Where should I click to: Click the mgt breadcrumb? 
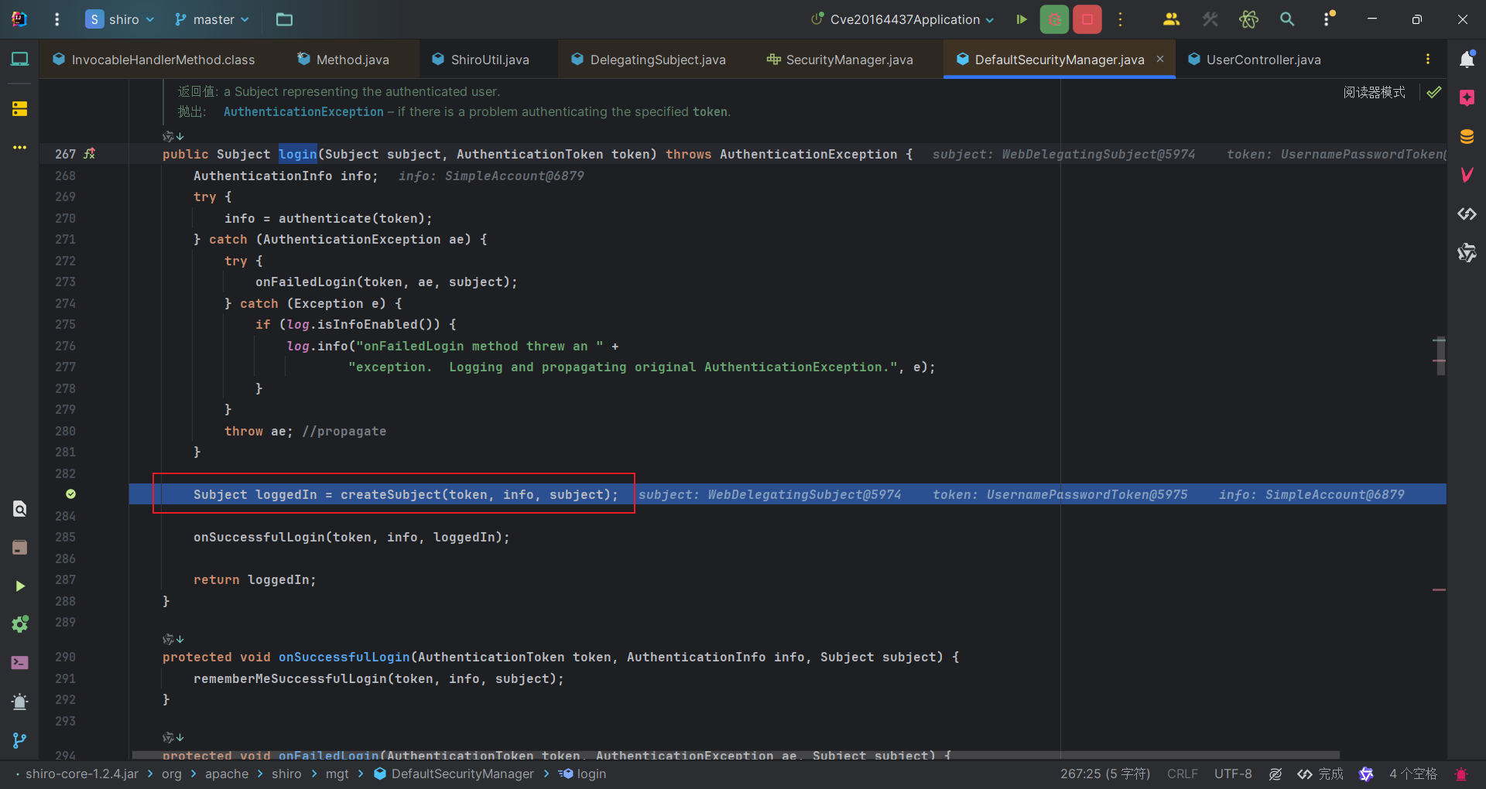pos(337,774)
